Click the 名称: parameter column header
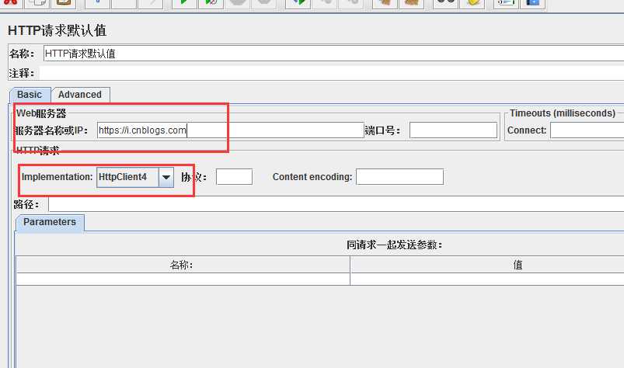Screen dimensions: 624x368 click(183, 265)
